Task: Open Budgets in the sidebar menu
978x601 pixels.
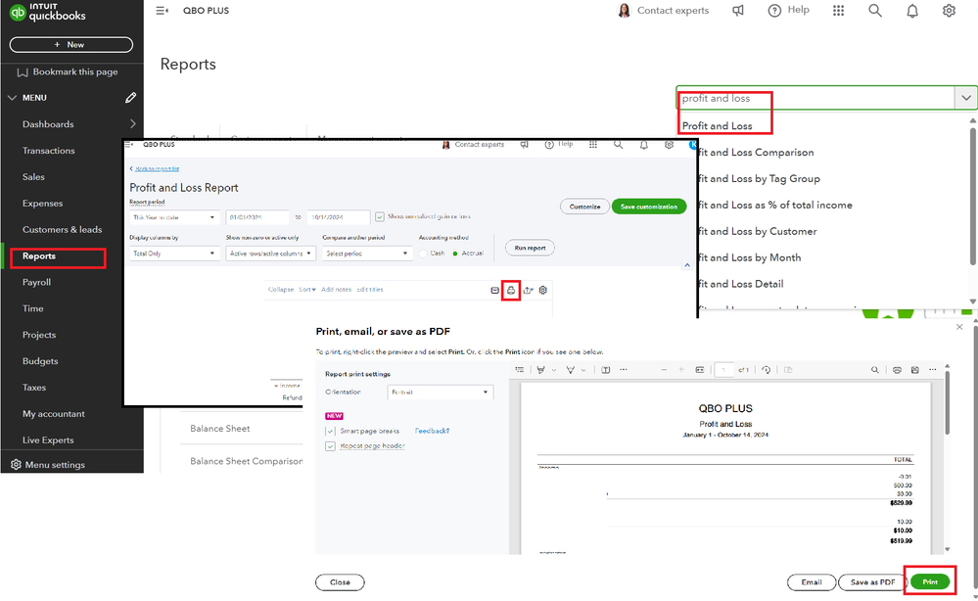Action: (x=40, y=361)
